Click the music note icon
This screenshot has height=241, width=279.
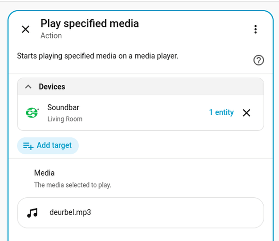pos(32,213)
